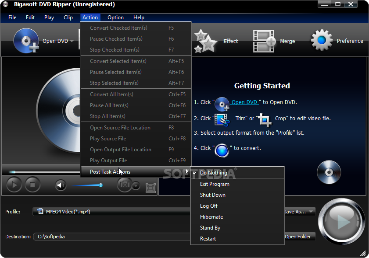
Task: Select Exit Program post task action
Action: (237, 184)
